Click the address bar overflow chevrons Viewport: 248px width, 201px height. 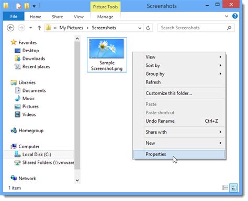pos(55,28)
